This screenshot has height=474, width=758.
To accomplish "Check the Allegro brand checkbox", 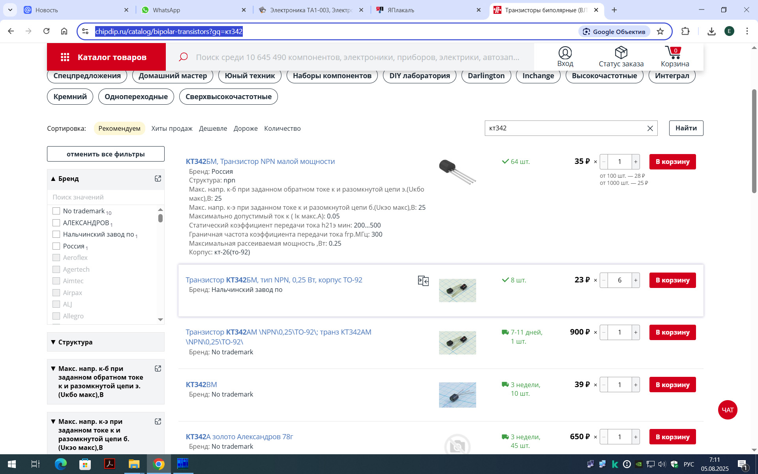I will [56, 316].
